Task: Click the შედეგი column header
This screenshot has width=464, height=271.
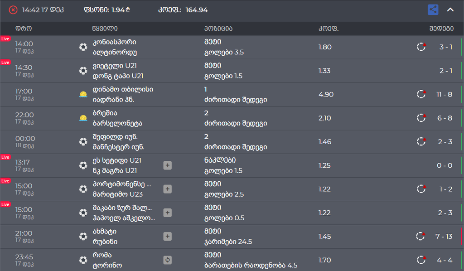Action: point(441,29)
